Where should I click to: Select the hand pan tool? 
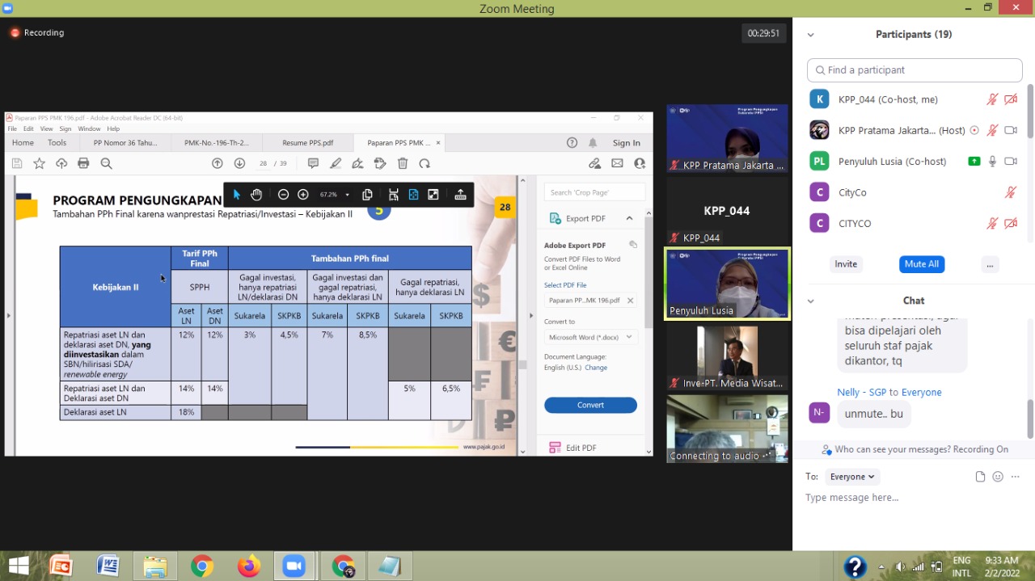(x=256, y=195)
